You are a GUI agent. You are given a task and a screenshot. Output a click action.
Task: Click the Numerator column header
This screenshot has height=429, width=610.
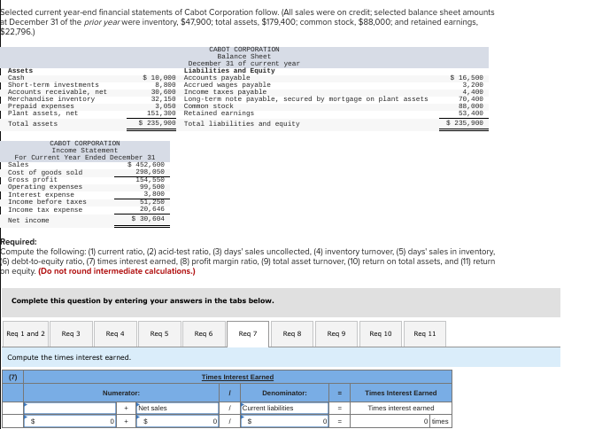121,394
